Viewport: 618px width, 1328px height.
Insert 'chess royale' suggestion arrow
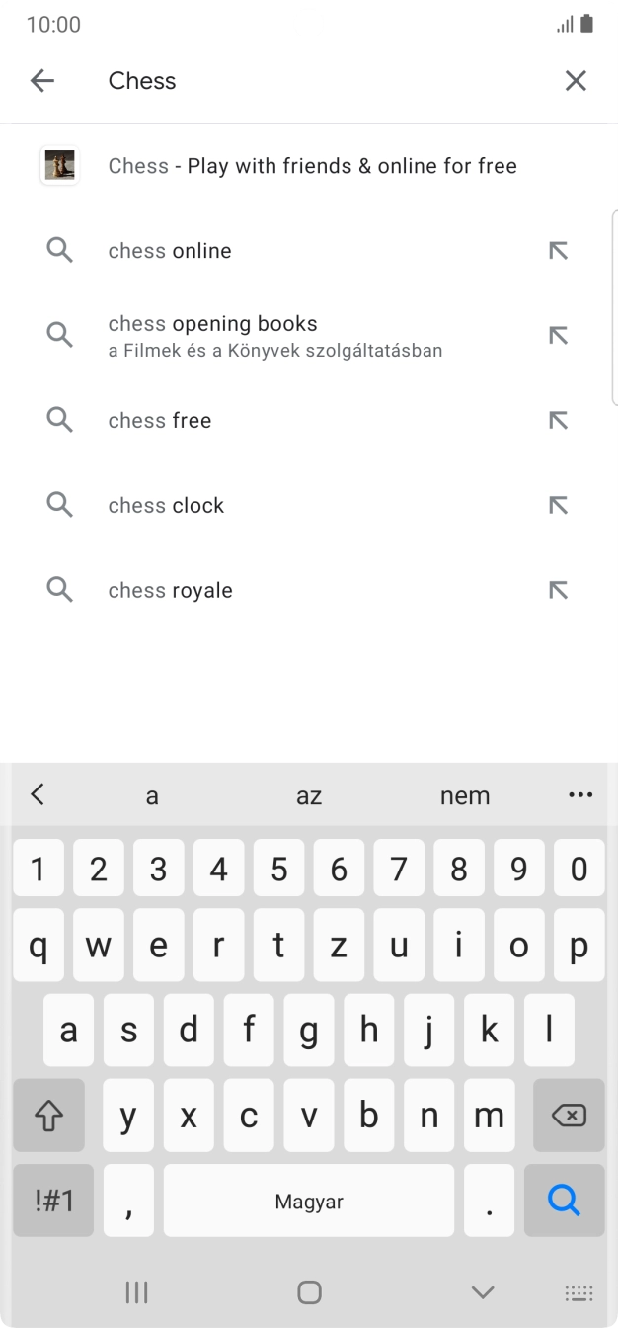(x=558, y=591)
